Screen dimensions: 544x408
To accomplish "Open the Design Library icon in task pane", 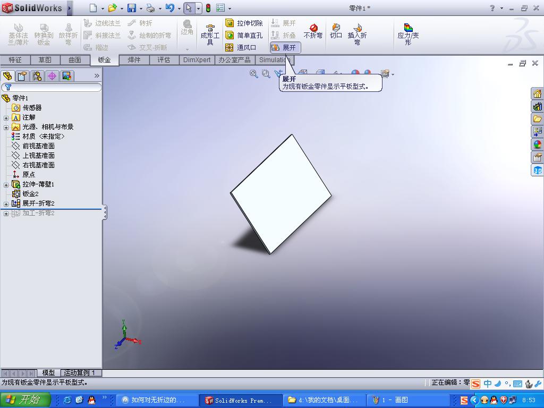I will tap(538, 106).
